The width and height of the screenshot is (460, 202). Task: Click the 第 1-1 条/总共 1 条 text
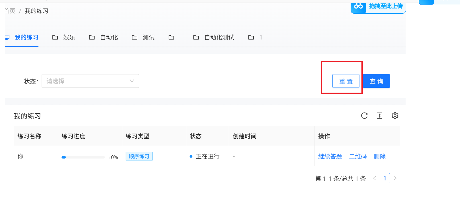(x=341, y=178)
